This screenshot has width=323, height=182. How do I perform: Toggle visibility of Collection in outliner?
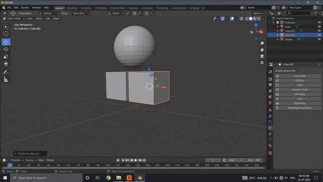click(319, 22)
